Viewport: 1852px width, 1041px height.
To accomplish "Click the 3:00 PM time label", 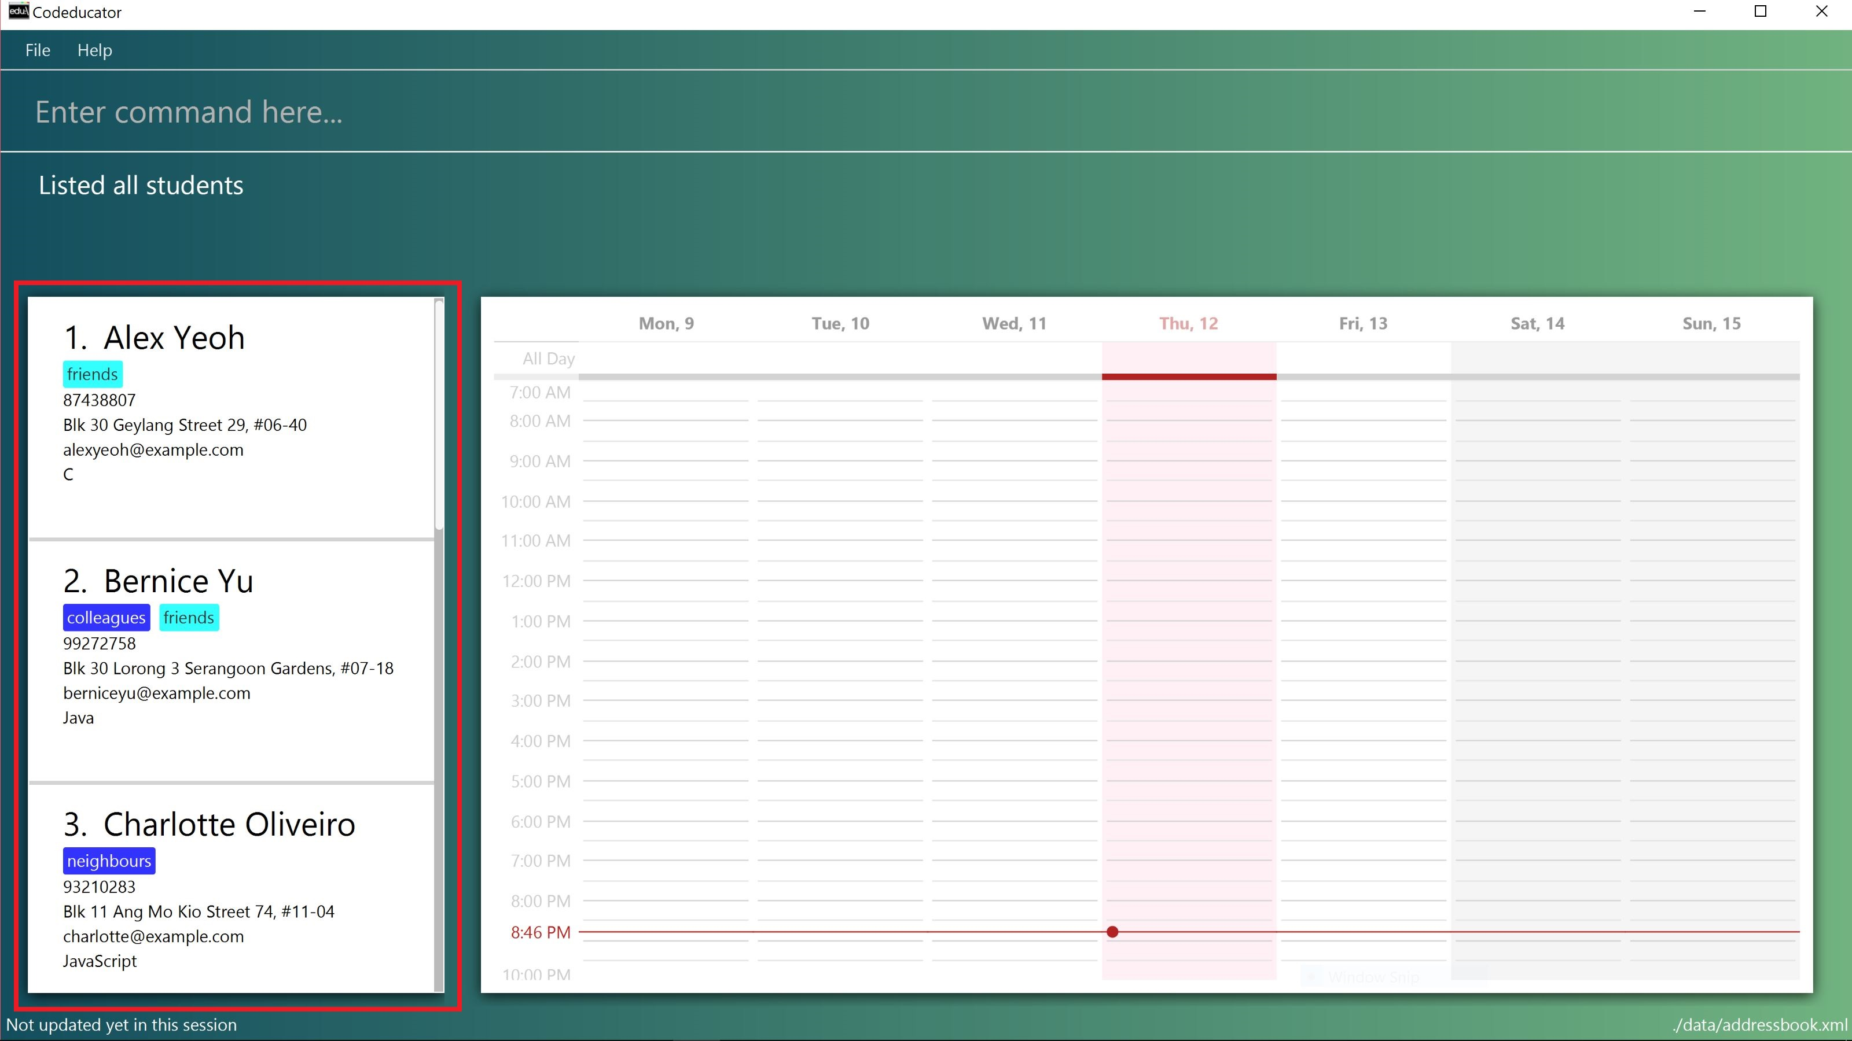I will click(540, 700).
